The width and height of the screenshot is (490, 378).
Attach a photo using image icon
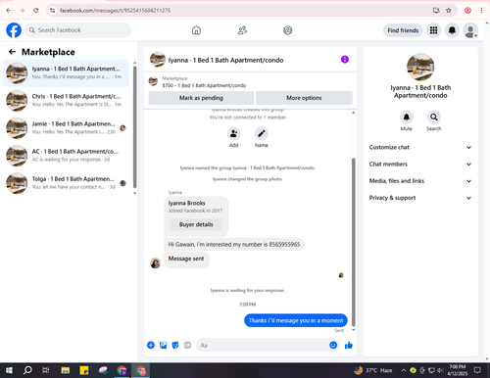tap(163, 345)
